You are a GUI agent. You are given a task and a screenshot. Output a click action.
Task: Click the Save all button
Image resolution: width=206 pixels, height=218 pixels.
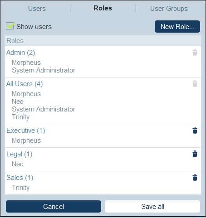coord(152,206)
